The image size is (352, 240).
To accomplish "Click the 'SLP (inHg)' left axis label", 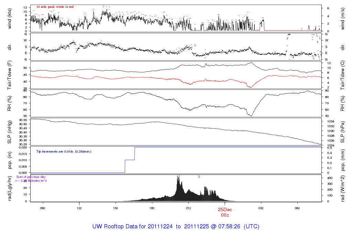I will pos(10,132).
